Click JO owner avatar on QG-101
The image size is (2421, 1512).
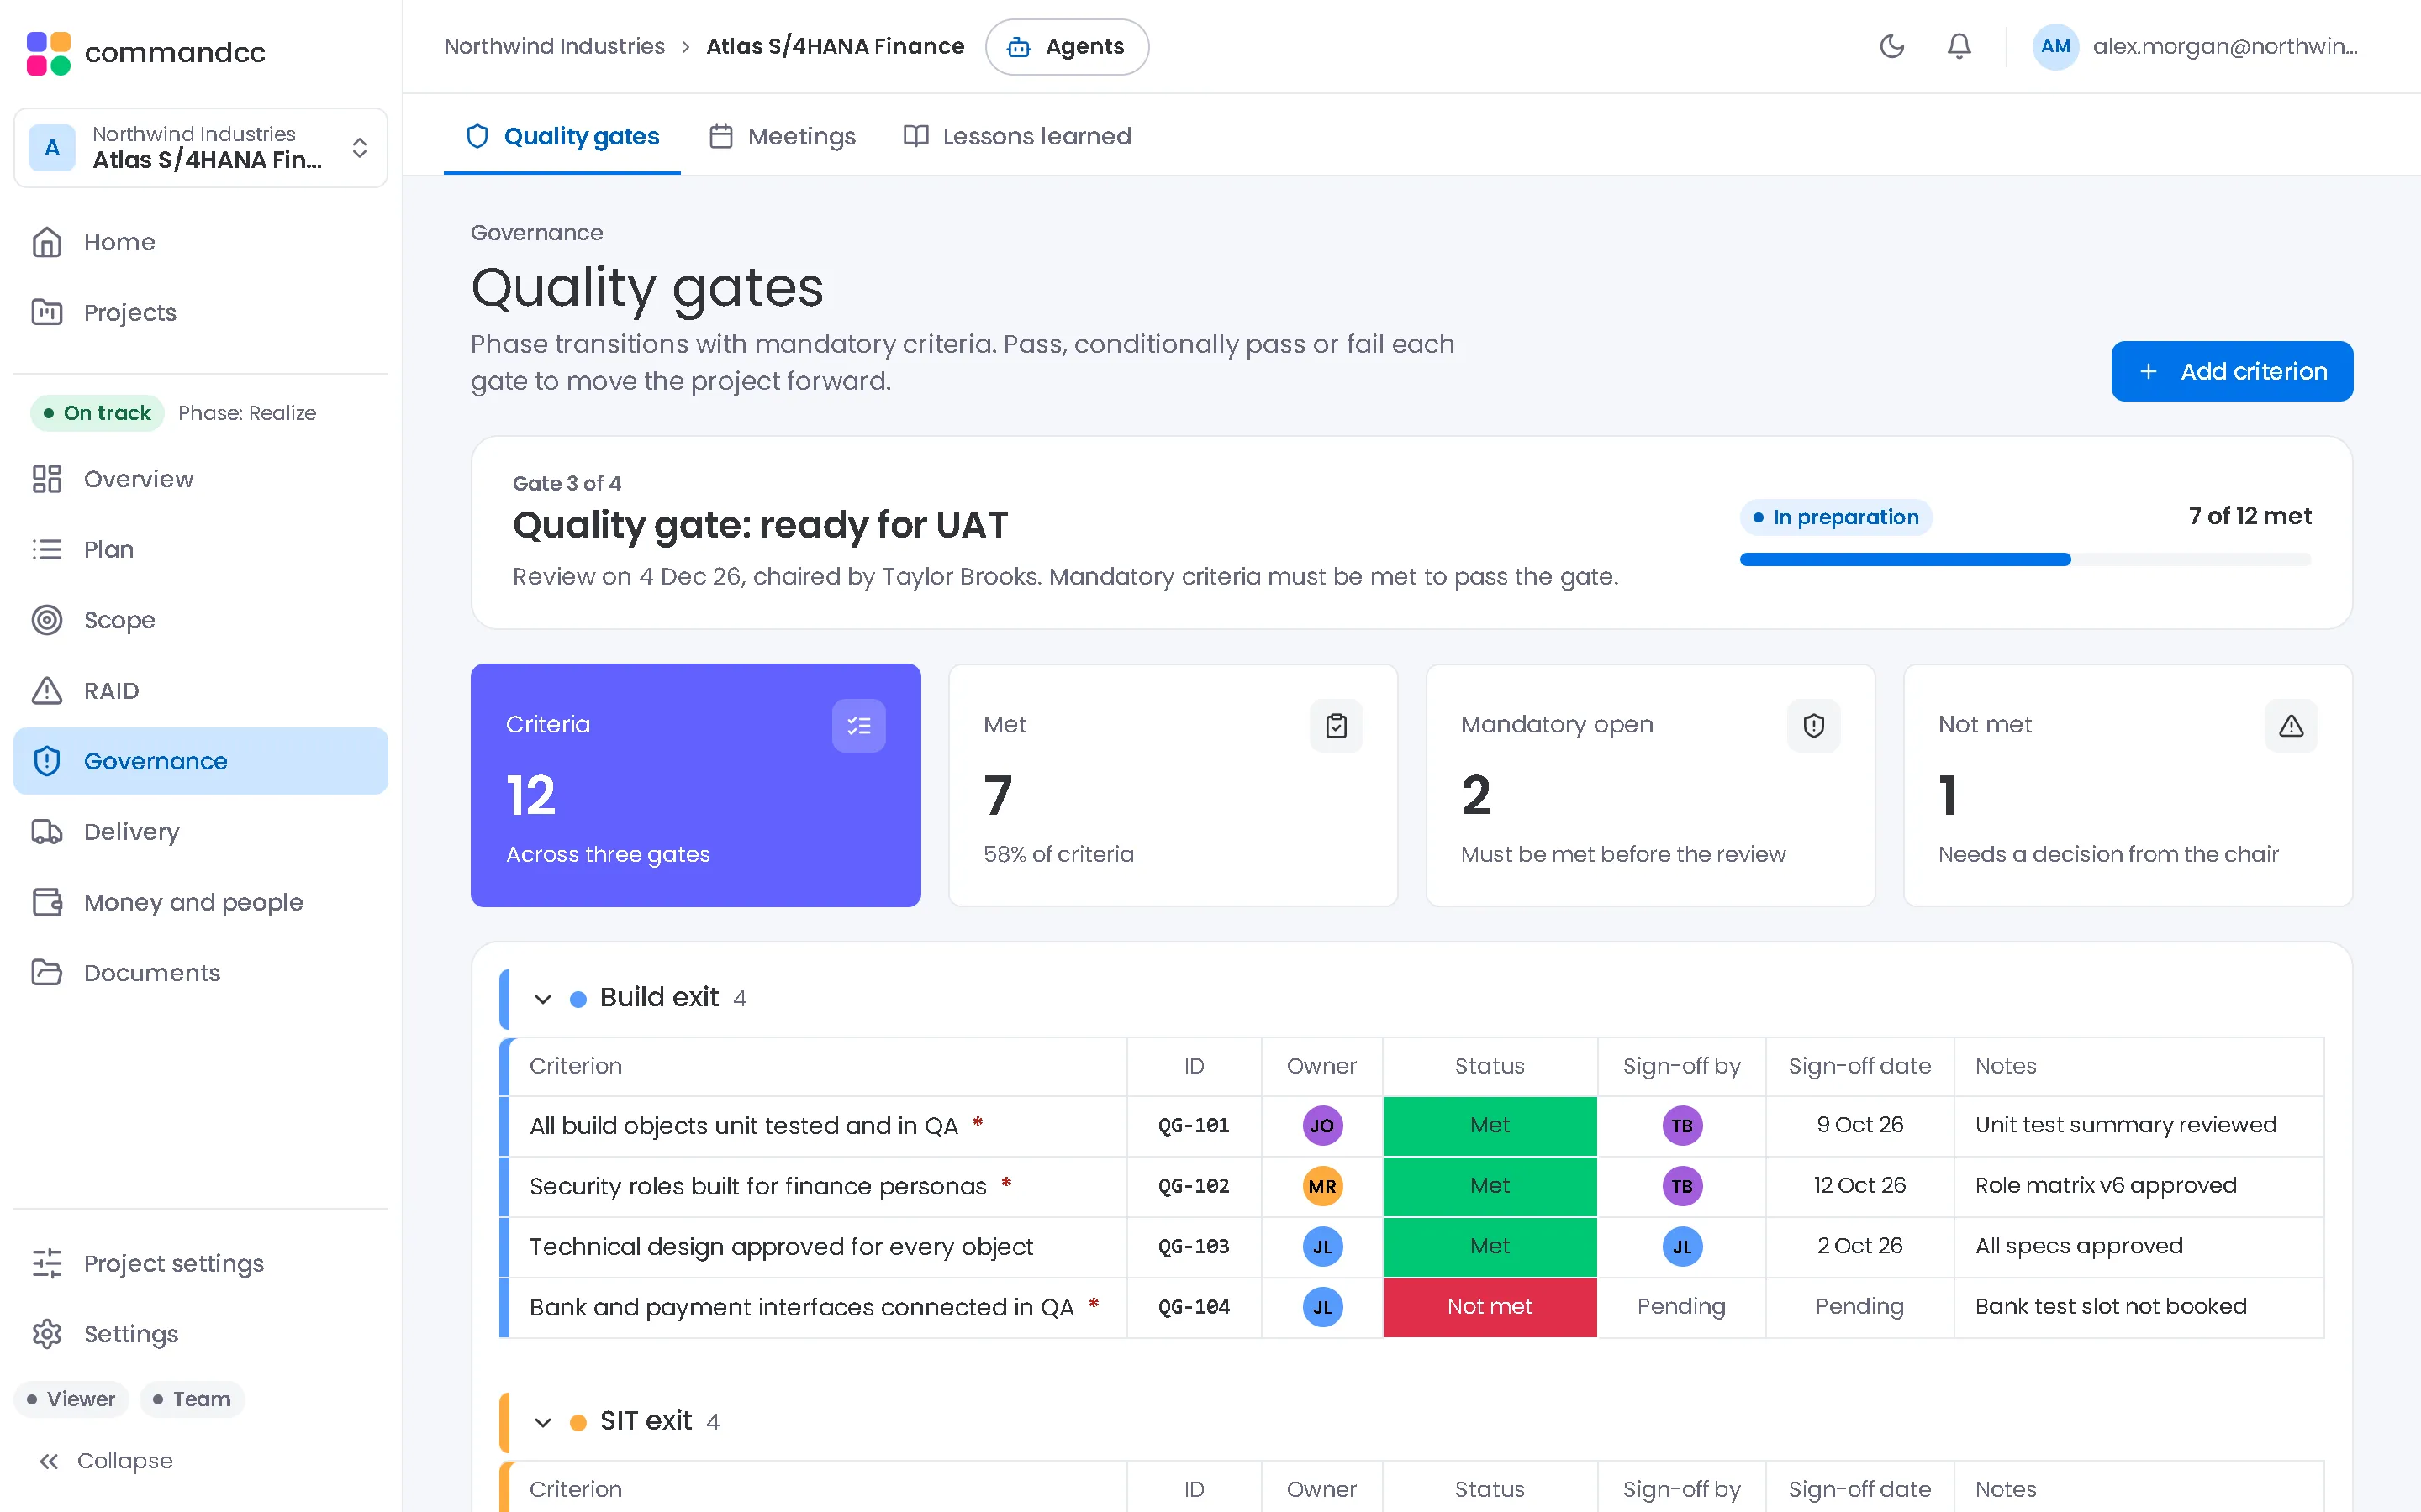click(x=1322, y=1126)
